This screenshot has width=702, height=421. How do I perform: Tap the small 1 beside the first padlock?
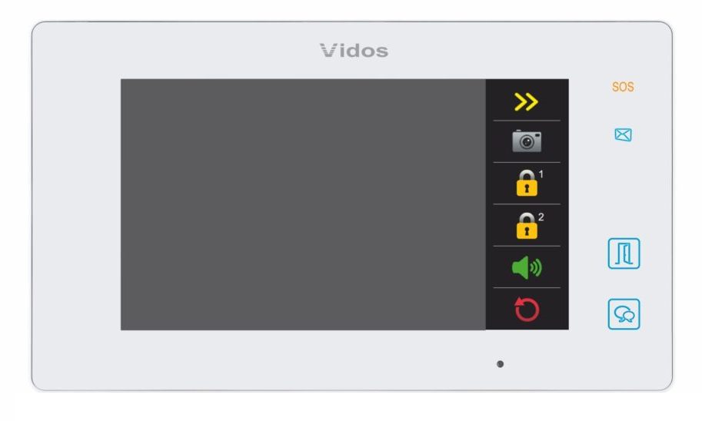point(541,174)
